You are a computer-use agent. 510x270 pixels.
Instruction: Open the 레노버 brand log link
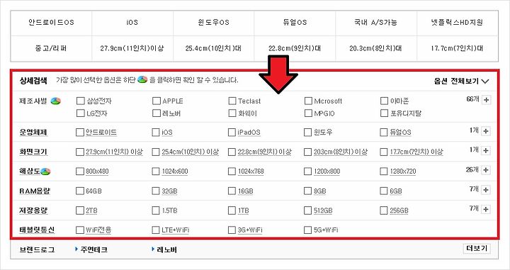167,250
